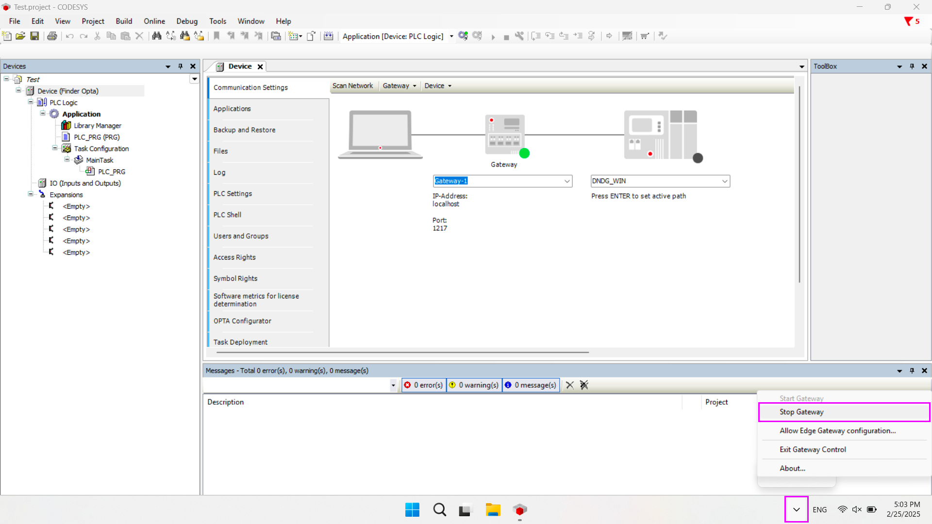The width and height of the screenshot is (932, 524).
Task: Toggle the 0 error(s) filter
Action: point(424,385)
